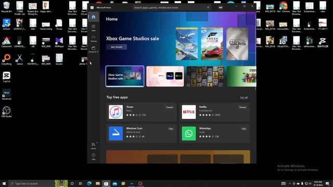Open Task View on the taskbar
The width and height of the screenshot is (333, 187).
[81, 183]
